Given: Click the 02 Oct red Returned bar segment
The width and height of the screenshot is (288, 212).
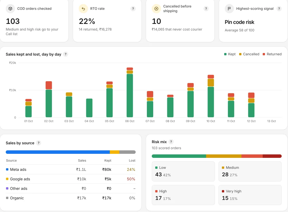Looking at the screenshot, I should (x=49, y=85).
